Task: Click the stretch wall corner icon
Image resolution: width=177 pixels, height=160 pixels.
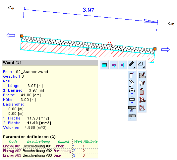Action: pos(132,75)
